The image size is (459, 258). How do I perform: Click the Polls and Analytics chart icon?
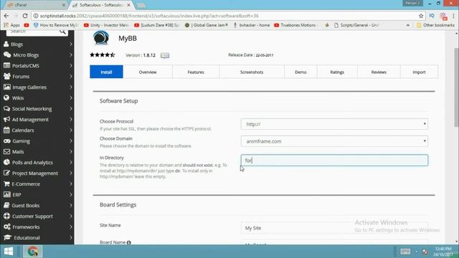(6, 163)
